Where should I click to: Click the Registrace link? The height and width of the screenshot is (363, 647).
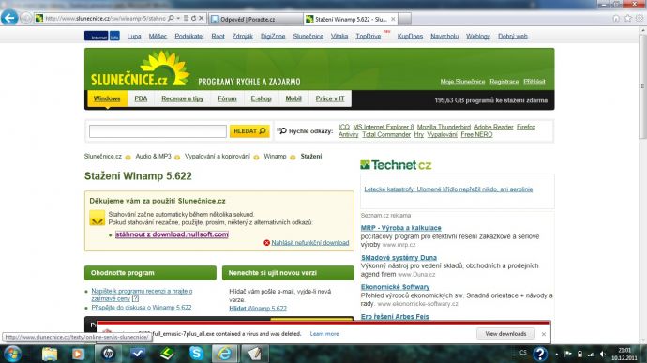click(504, 82)
